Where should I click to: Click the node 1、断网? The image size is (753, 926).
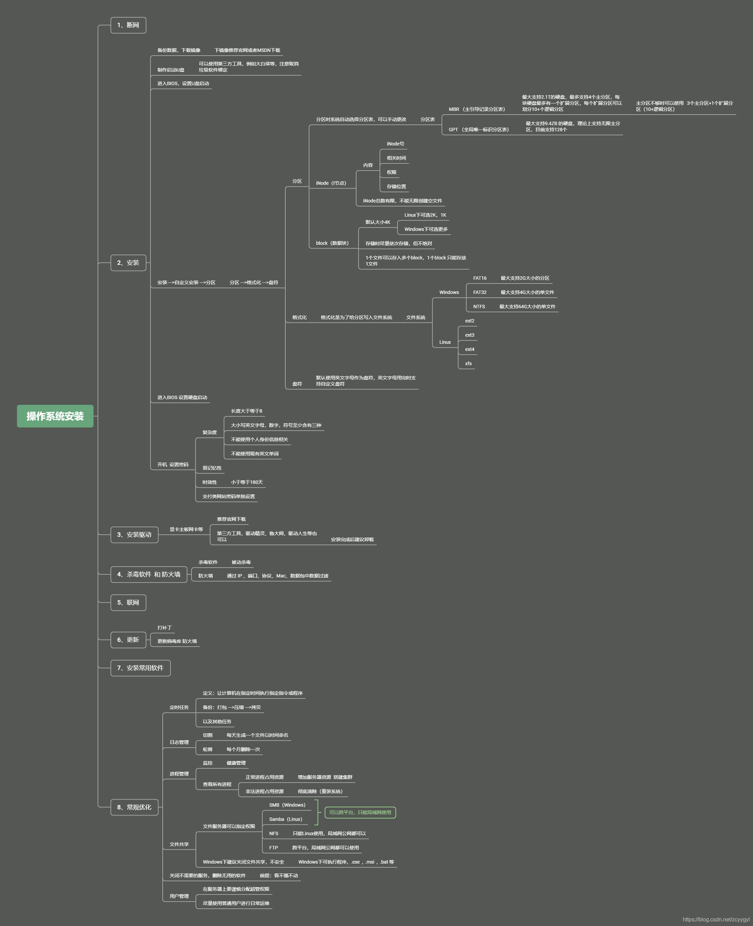pos(128,25)
